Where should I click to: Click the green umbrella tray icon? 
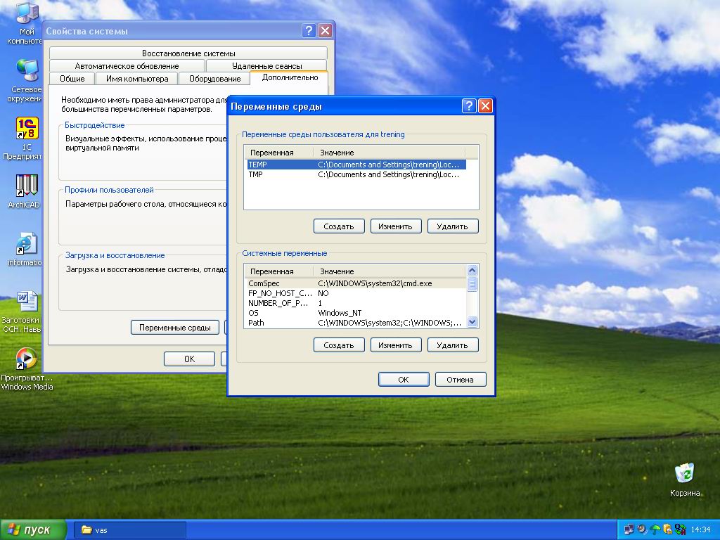(655, 529)
